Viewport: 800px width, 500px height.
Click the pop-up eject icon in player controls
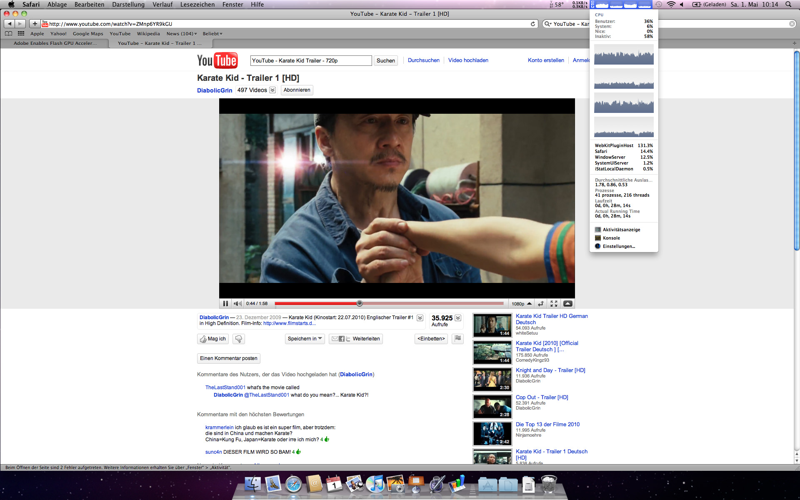tap(567, 303)
